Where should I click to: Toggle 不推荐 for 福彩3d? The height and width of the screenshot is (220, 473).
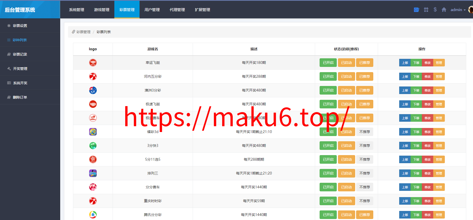point(364,132)
